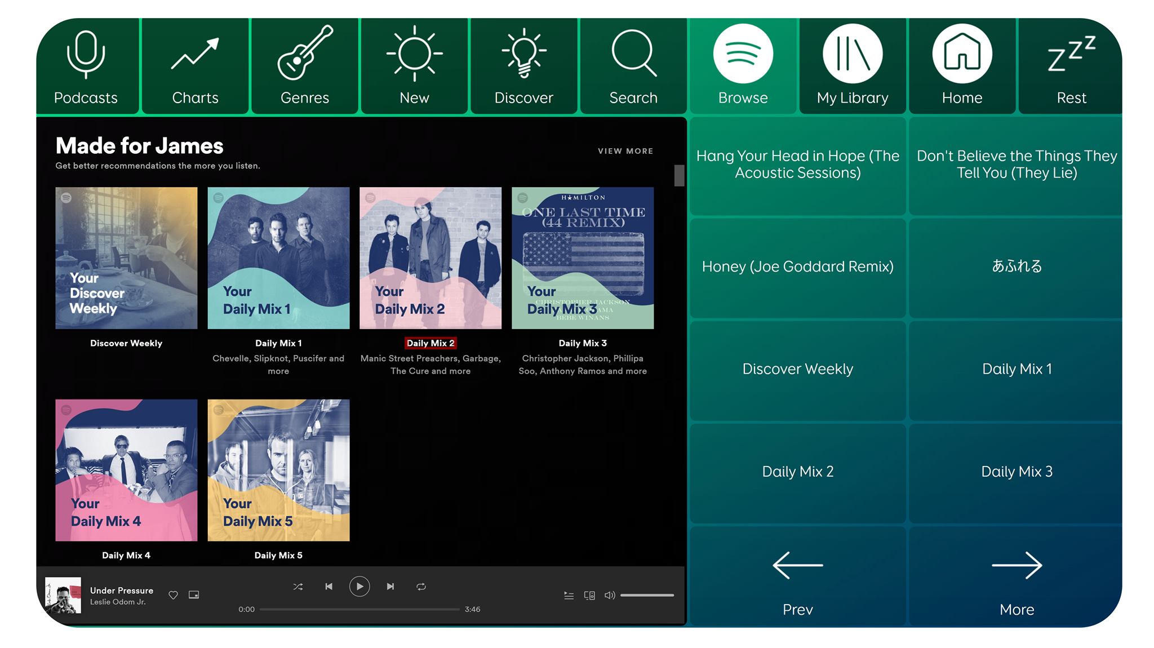Open the Daily Mix 2 cover thumbnail
Screen dimensions: 1154x648
[x=430, y=258]
